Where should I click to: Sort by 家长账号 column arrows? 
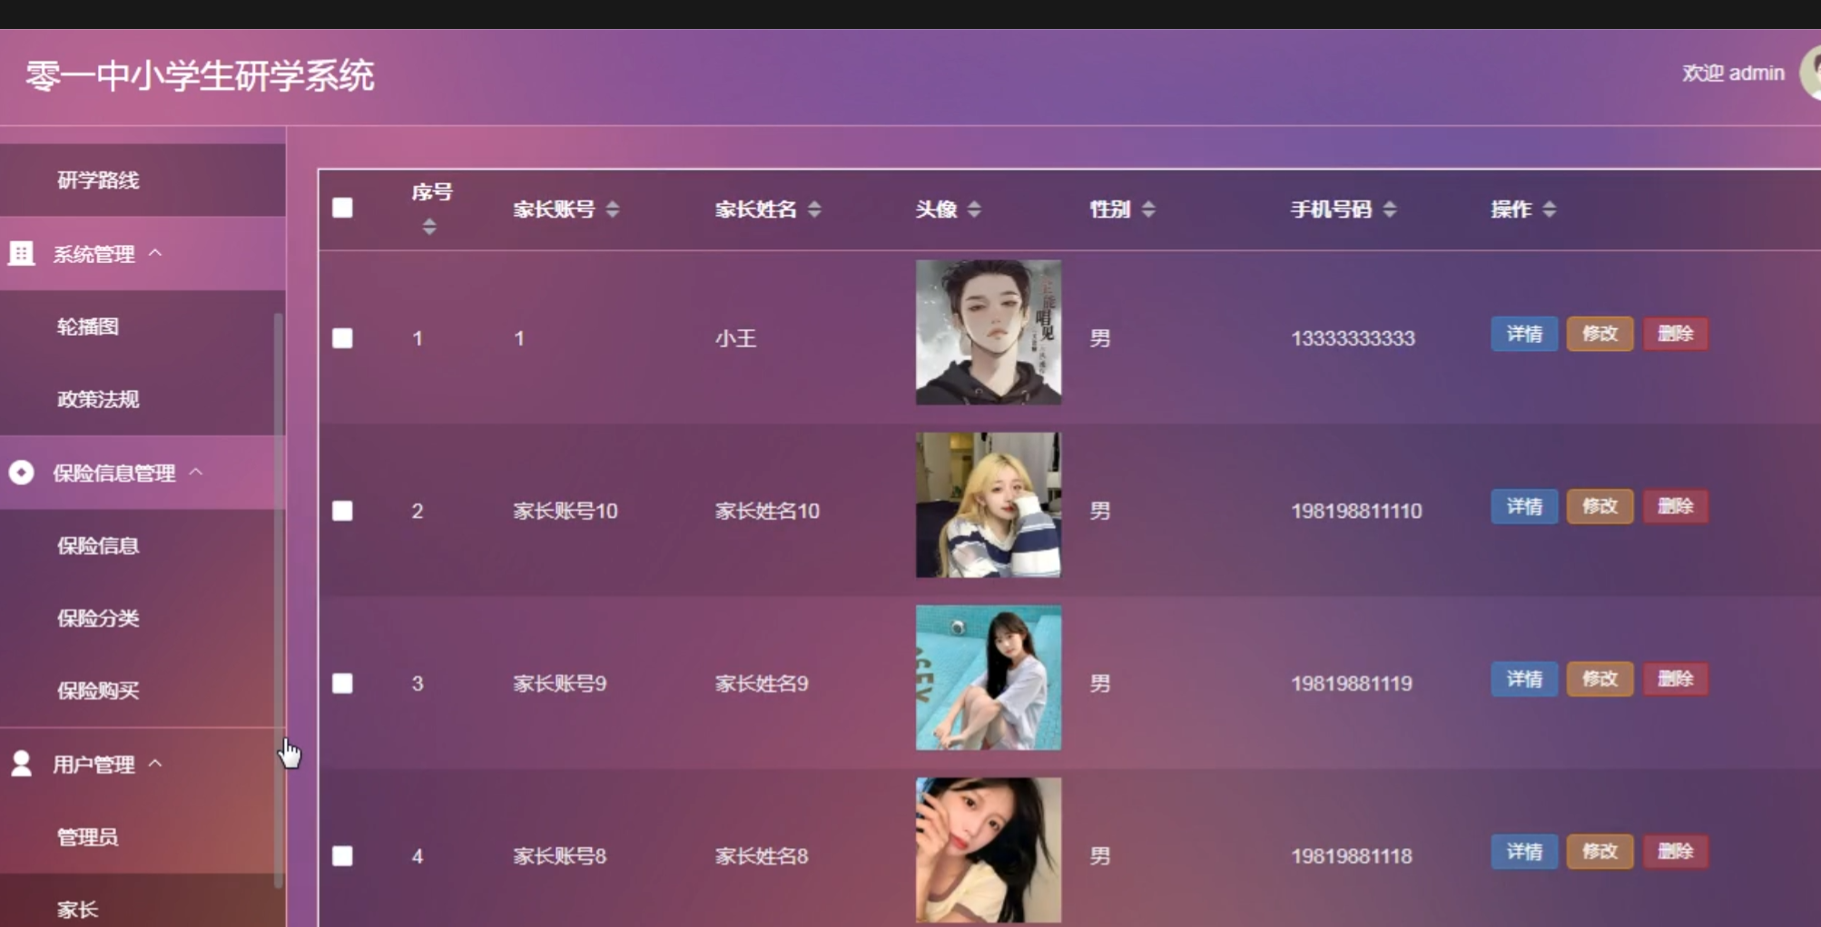613,210
